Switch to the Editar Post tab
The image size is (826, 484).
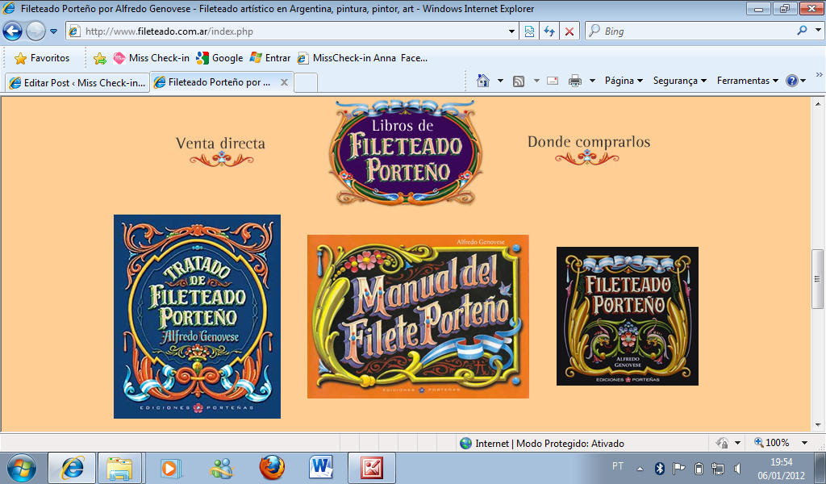click(77, 82)
